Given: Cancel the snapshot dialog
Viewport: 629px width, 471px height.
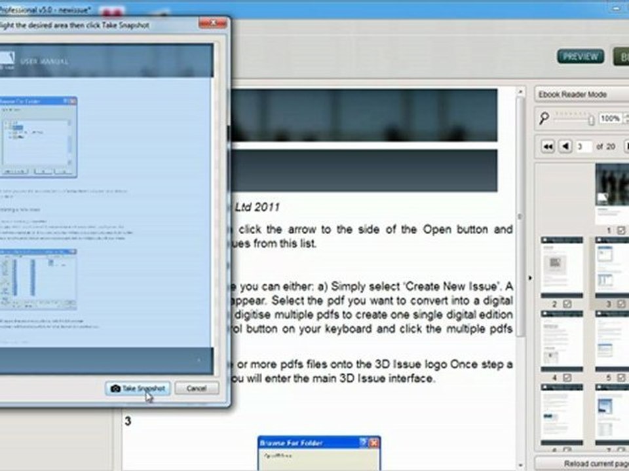Looking at the screenshot, I should (197, 388).
